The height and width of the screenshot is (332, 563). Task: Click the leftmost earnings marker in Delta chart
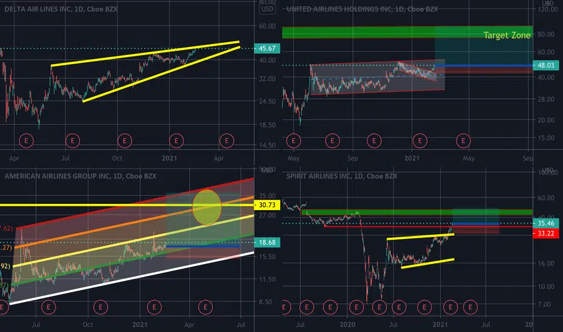(26, 141)
